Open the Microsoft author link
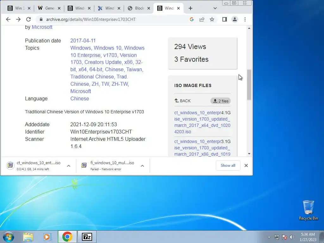Image resolution: width=324 pixels, height=243 pixels. (42, 27)
